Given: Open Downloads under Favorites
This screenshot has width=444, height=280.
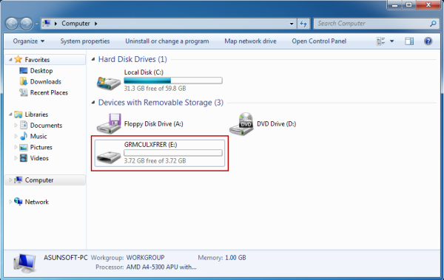Looking at the screenshot, I should 46,82.
